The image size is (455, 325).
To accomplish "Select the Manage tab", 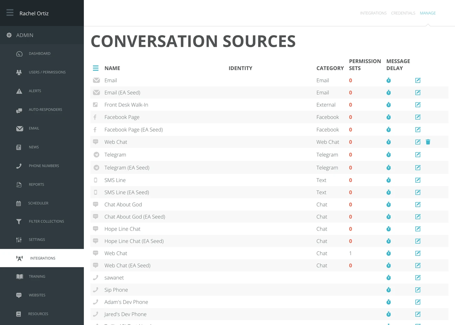I will 428,13.
